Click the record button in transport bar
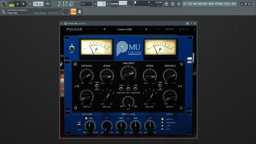 (x=30, y=4)
